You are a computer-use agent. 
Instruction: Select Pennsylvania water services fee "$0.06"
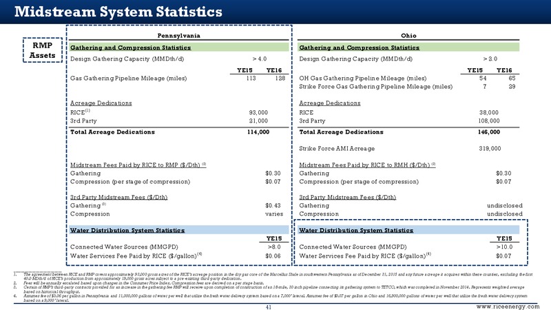[273, 256]
